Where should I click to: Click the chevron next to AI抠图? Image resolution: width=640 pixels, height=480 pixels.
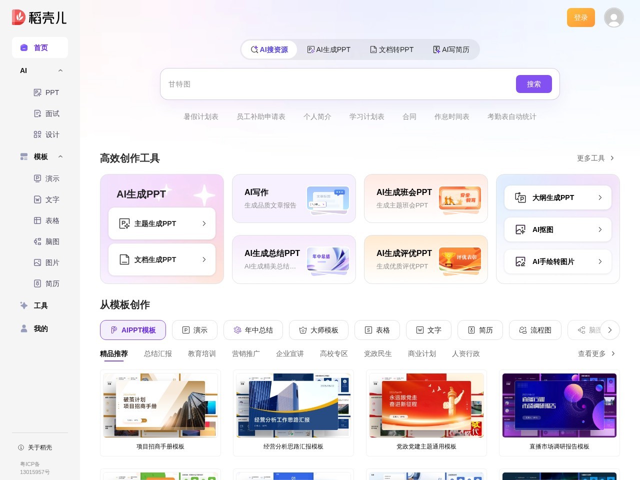click(x=600, y=229)
